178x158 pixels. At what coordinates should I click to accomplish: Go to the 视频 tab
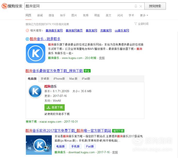(x=86, y=15)
